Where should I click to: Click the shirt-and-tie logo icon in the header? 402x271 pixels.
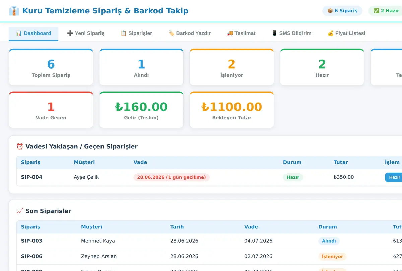tap(14, 11)
